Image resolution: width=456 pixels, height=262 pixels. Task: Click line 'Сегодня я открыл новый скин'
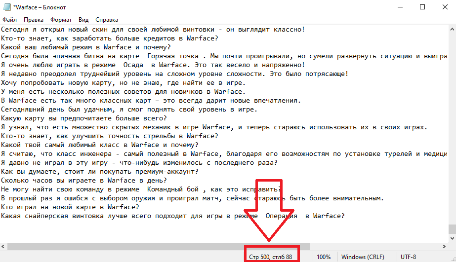tap(153, 30)
